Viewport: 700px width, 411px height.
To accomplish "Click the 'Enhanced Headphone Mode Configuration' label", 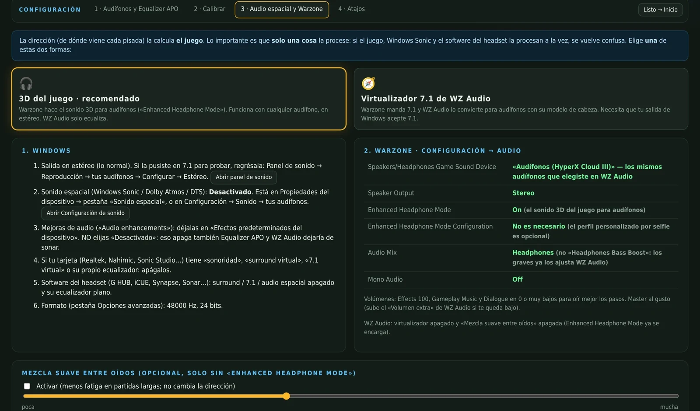I will (x=430, y=226).
